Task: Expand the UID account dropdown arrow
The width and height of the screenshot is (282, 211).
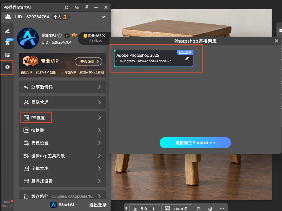Action: coord(104,17)
